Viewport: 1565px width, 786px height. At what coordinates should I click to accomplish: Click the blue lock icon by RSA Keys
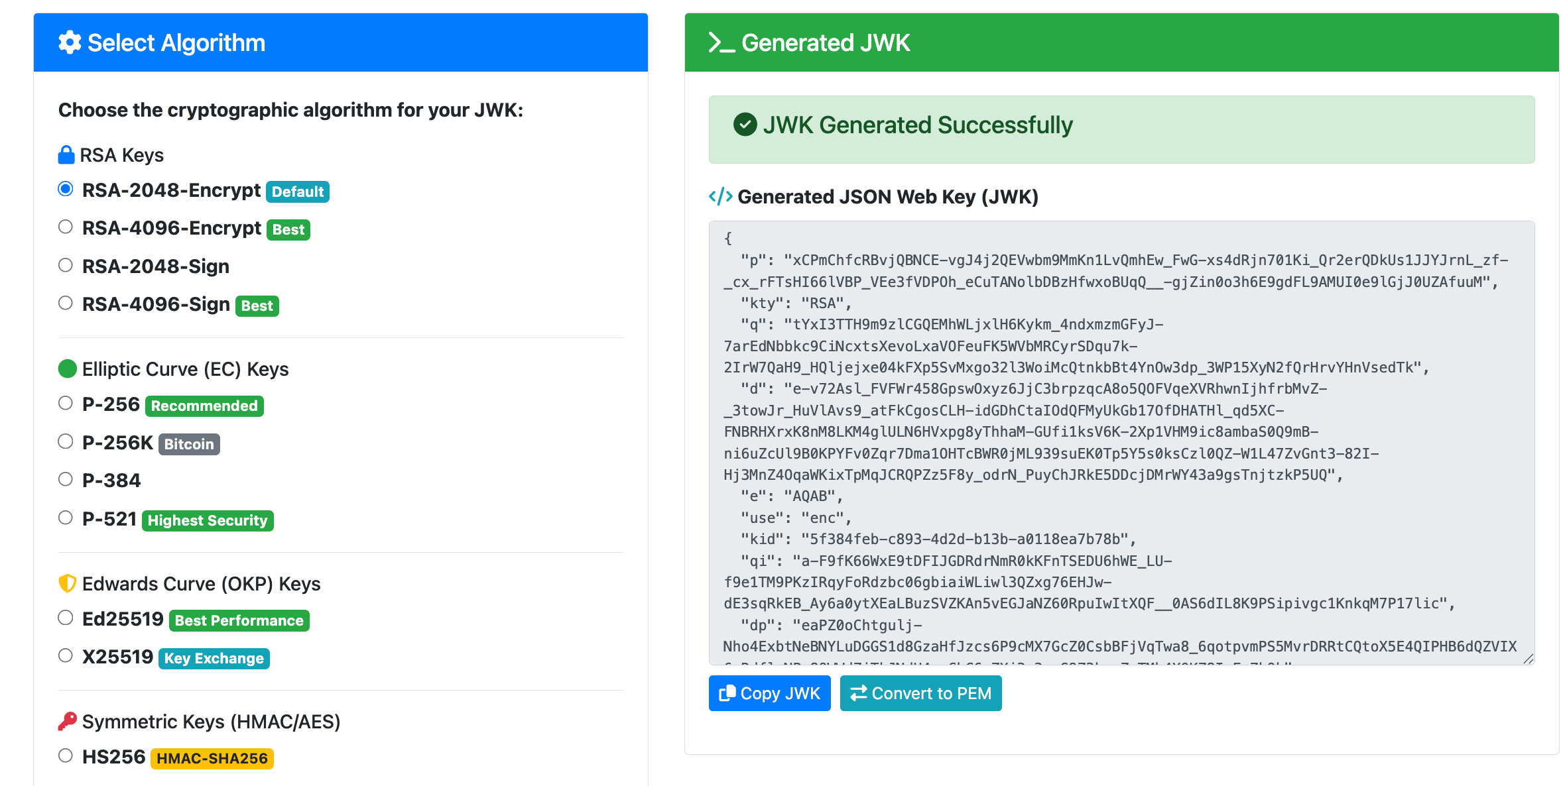pyautogui.click(x=66, y=155)
